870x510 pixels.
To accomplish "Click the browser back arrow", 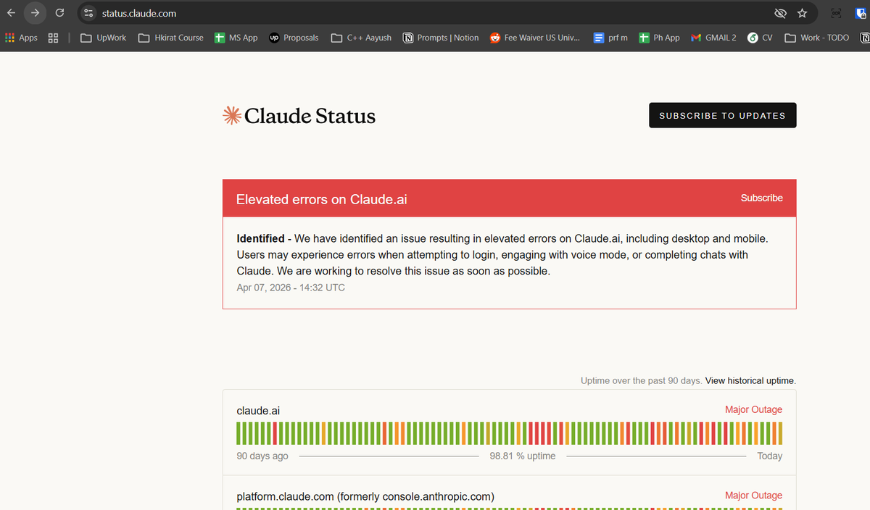I will (10, 12).
